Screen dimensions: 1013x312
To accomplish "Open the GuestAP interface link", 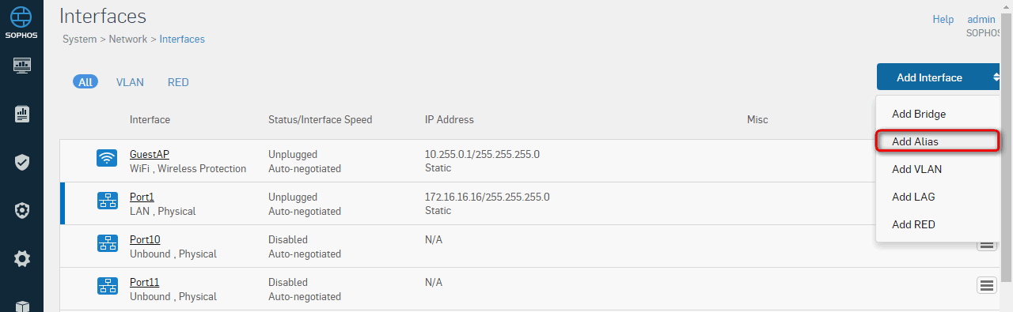I will click(150, 155).
